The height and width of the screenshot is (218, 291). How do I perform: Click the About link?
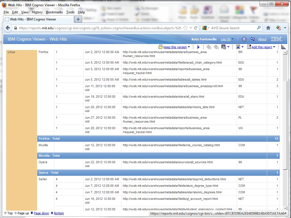point(262,39)
